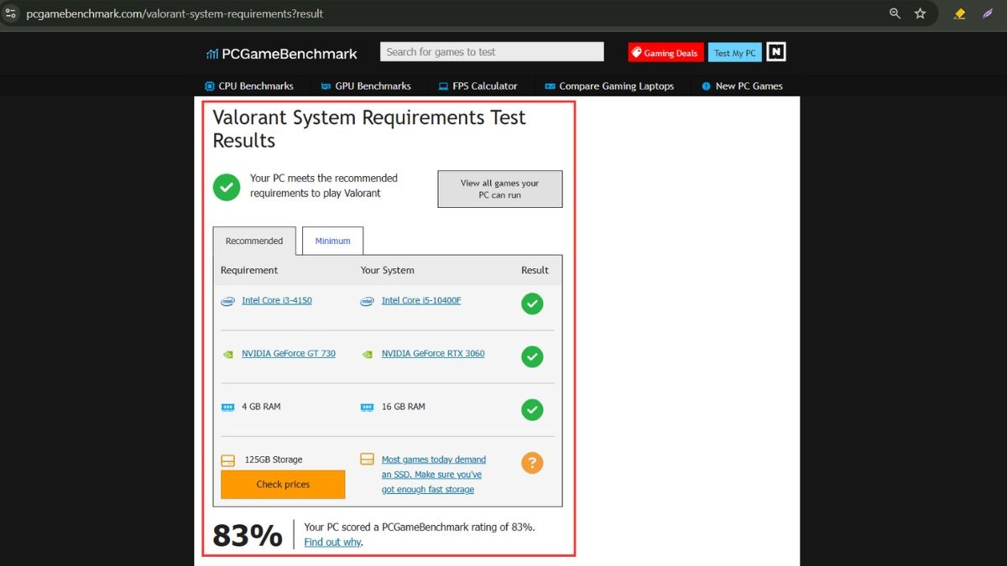Click the NVIDIA logo beside GeForce GT 730

[x=227, y=354]
